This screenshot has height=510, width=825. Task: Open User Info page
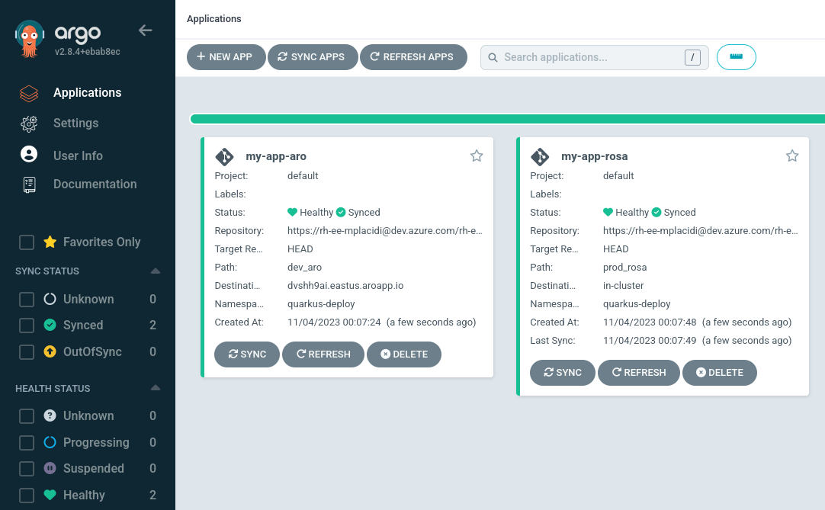(x=77, y=156)
